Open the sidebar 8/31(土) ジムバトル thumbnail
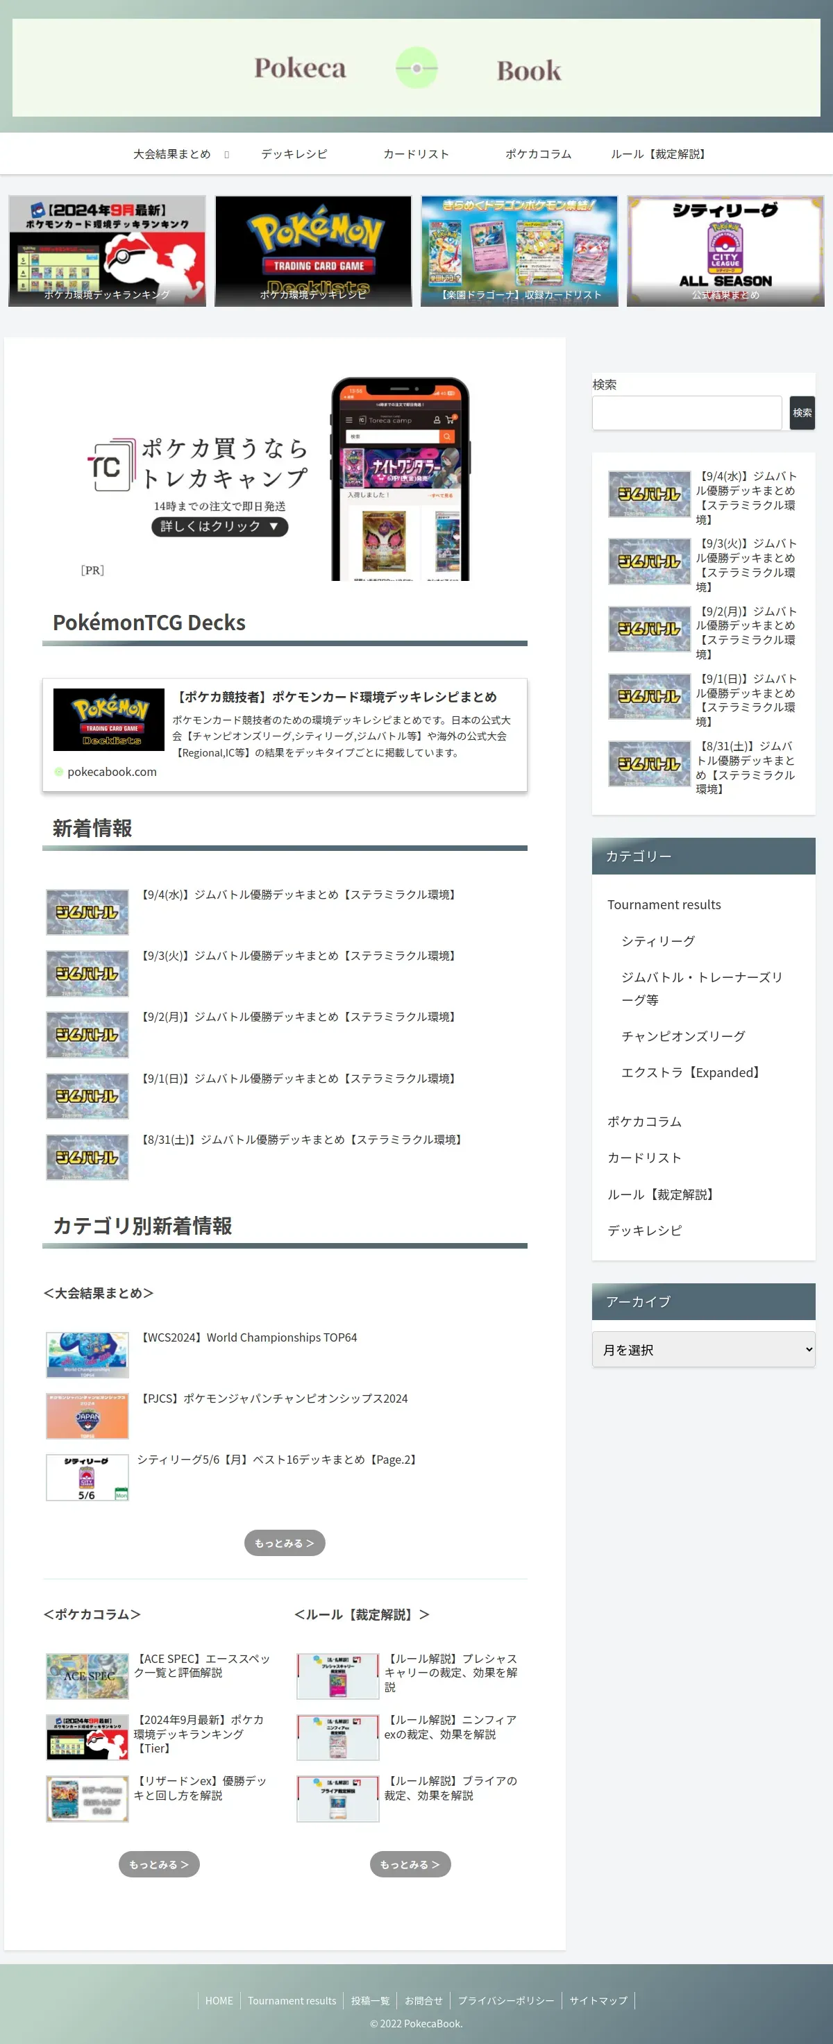Screen dimensions: 833x2044 tap(650, 764)
